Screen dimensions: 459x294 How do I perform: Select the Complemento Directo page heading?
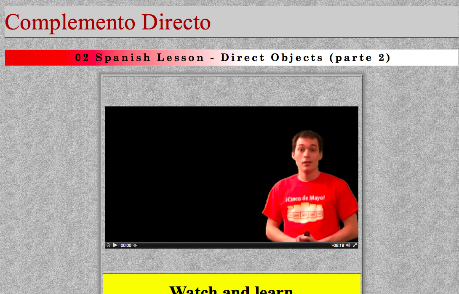pos(108,22)
